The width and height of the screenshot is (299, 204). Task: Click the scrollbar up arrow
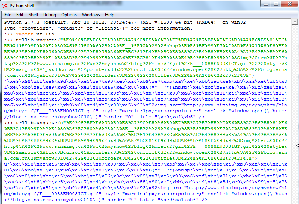click(295, 21)
